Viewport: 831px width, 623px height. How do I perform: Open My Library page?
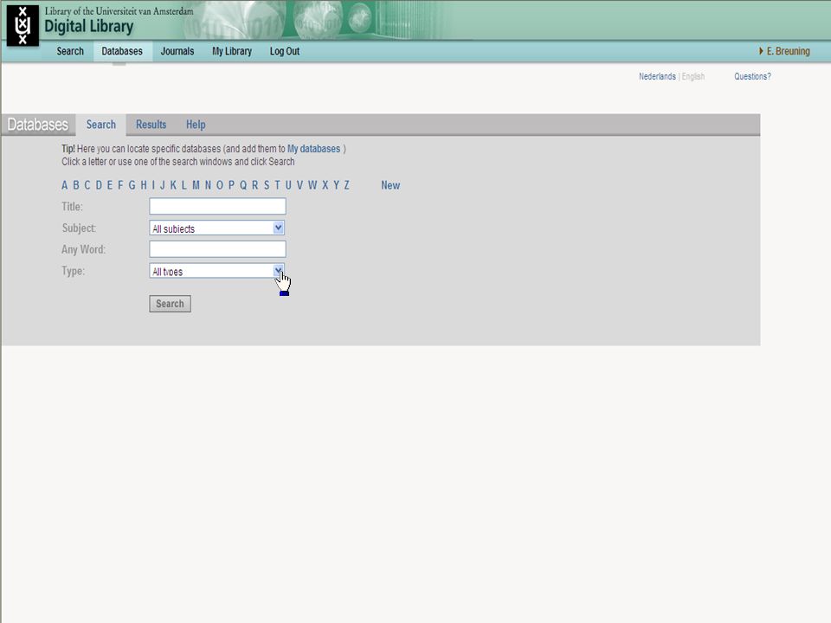coord(232,51)
